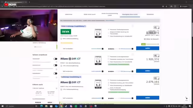Select the 'sehr gut' Tarifnote filter
The width and height of the screenshot is (193, 108).
[39, 93]
